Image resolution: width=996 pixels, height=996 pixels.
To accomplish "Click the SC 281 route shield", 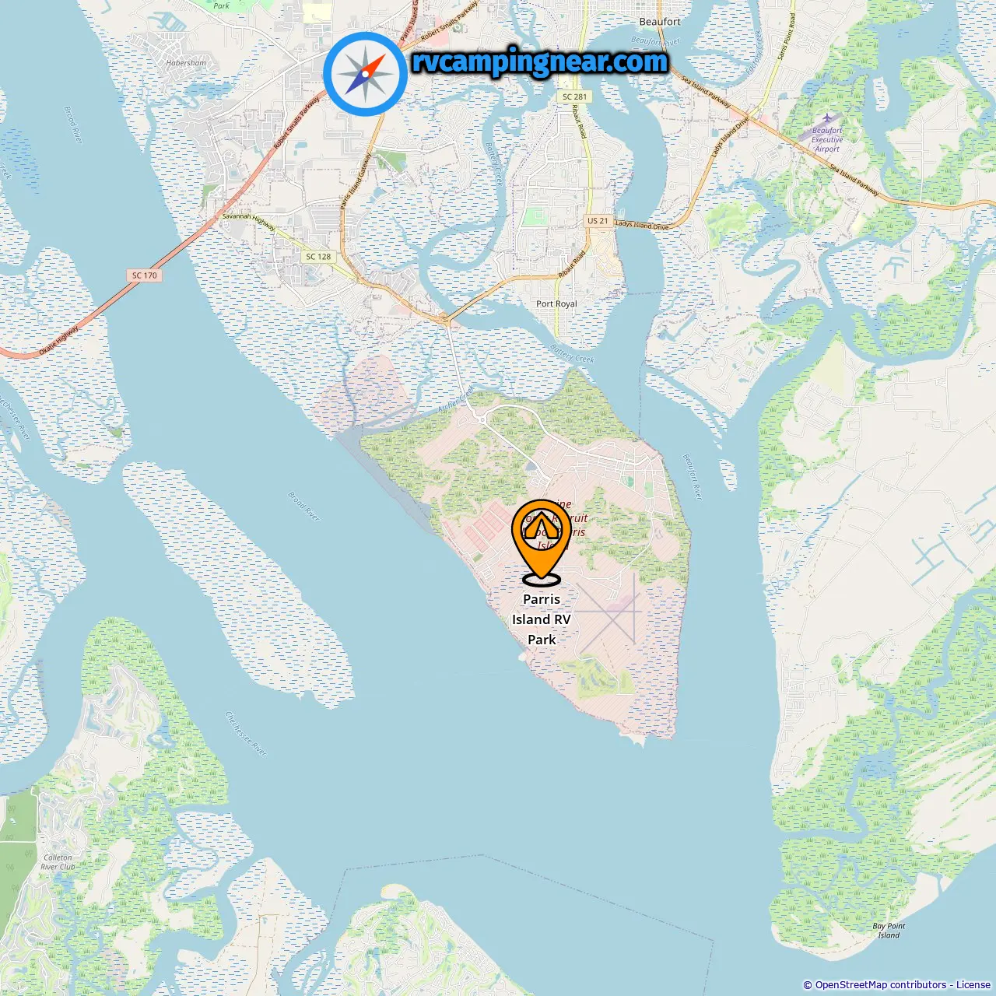I will coord(575,96).
